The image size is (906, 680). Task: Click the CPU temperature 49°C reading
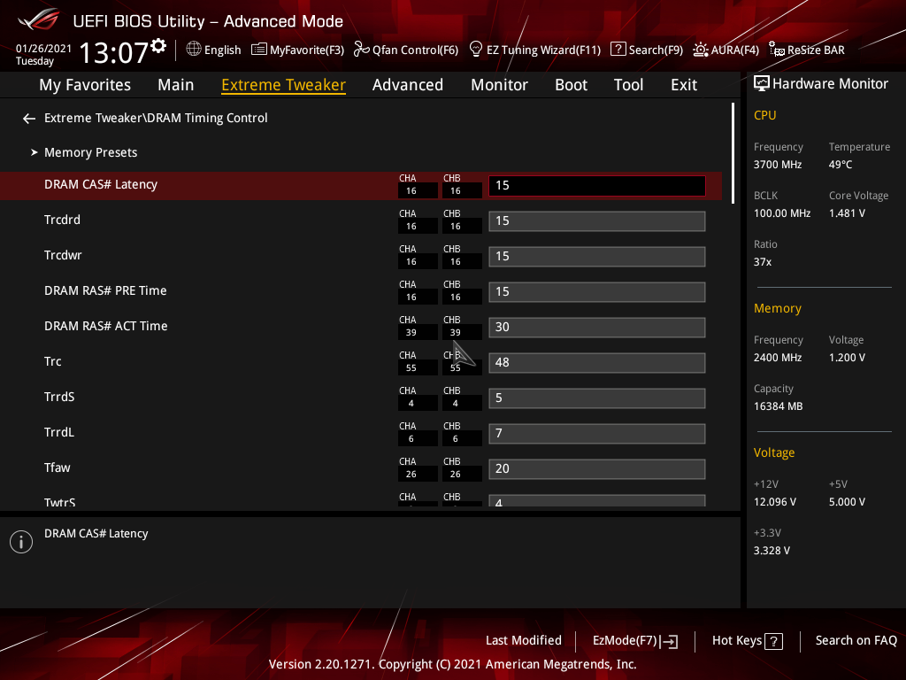841,165
